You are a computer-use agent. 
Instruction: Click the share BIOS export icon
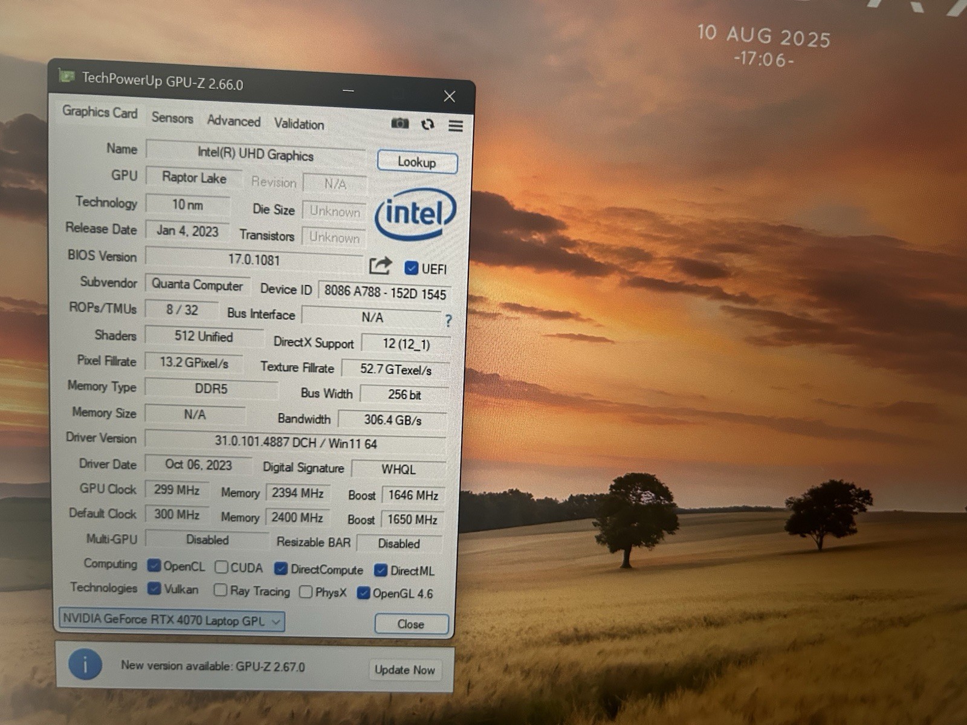(x=380, y=265)
